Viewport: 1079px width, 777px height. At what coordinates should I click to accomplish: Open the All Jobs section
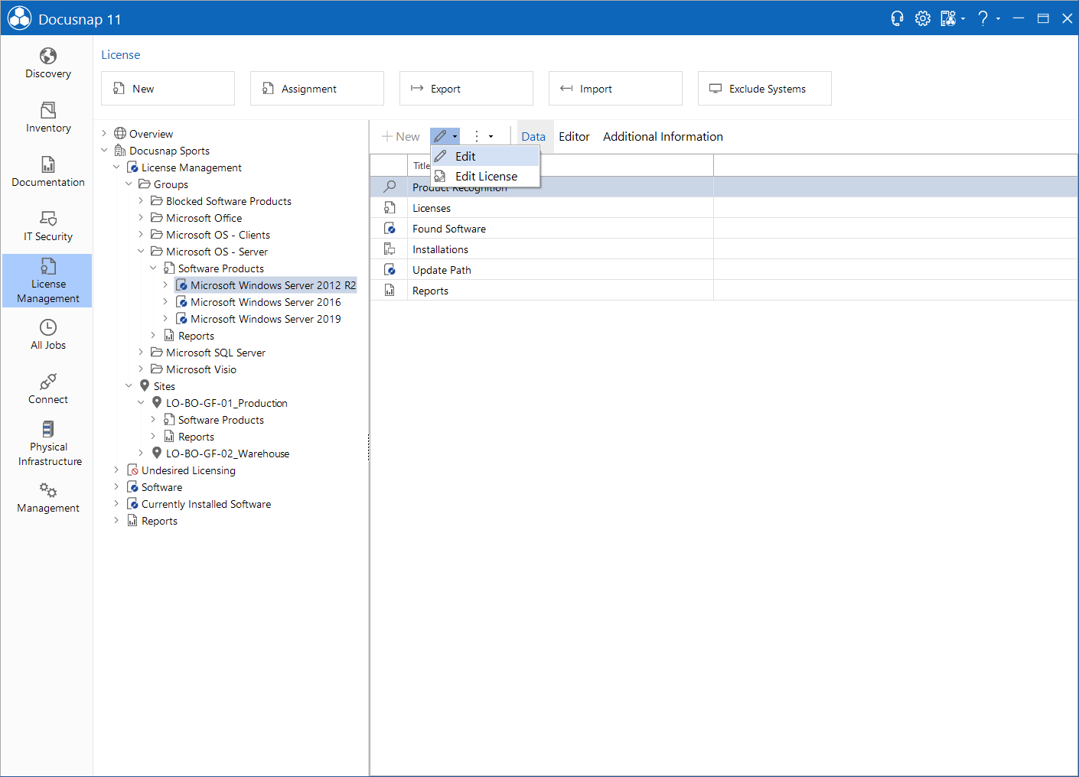(x=47, y=335)
